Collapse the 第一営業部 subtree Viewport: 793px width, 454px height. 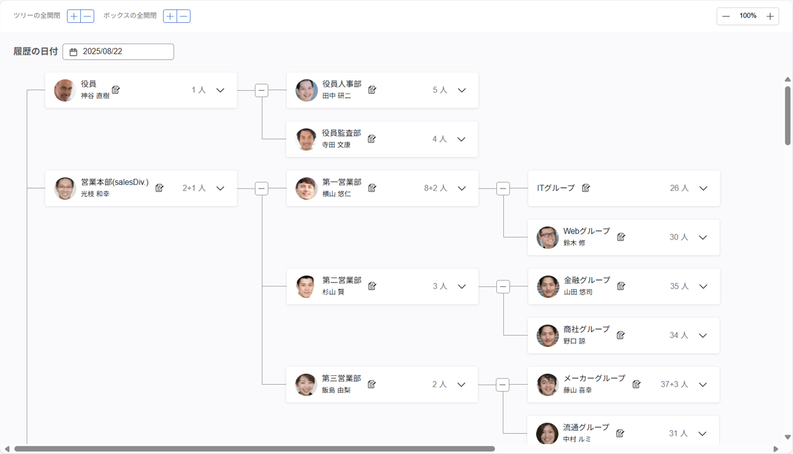click(x=503, y=189)
